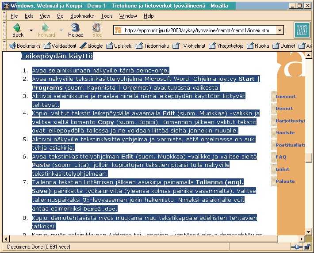Click the Forward arrow icon
The height and width of the screenshot is (253, 314).
(x=46, y=28)
